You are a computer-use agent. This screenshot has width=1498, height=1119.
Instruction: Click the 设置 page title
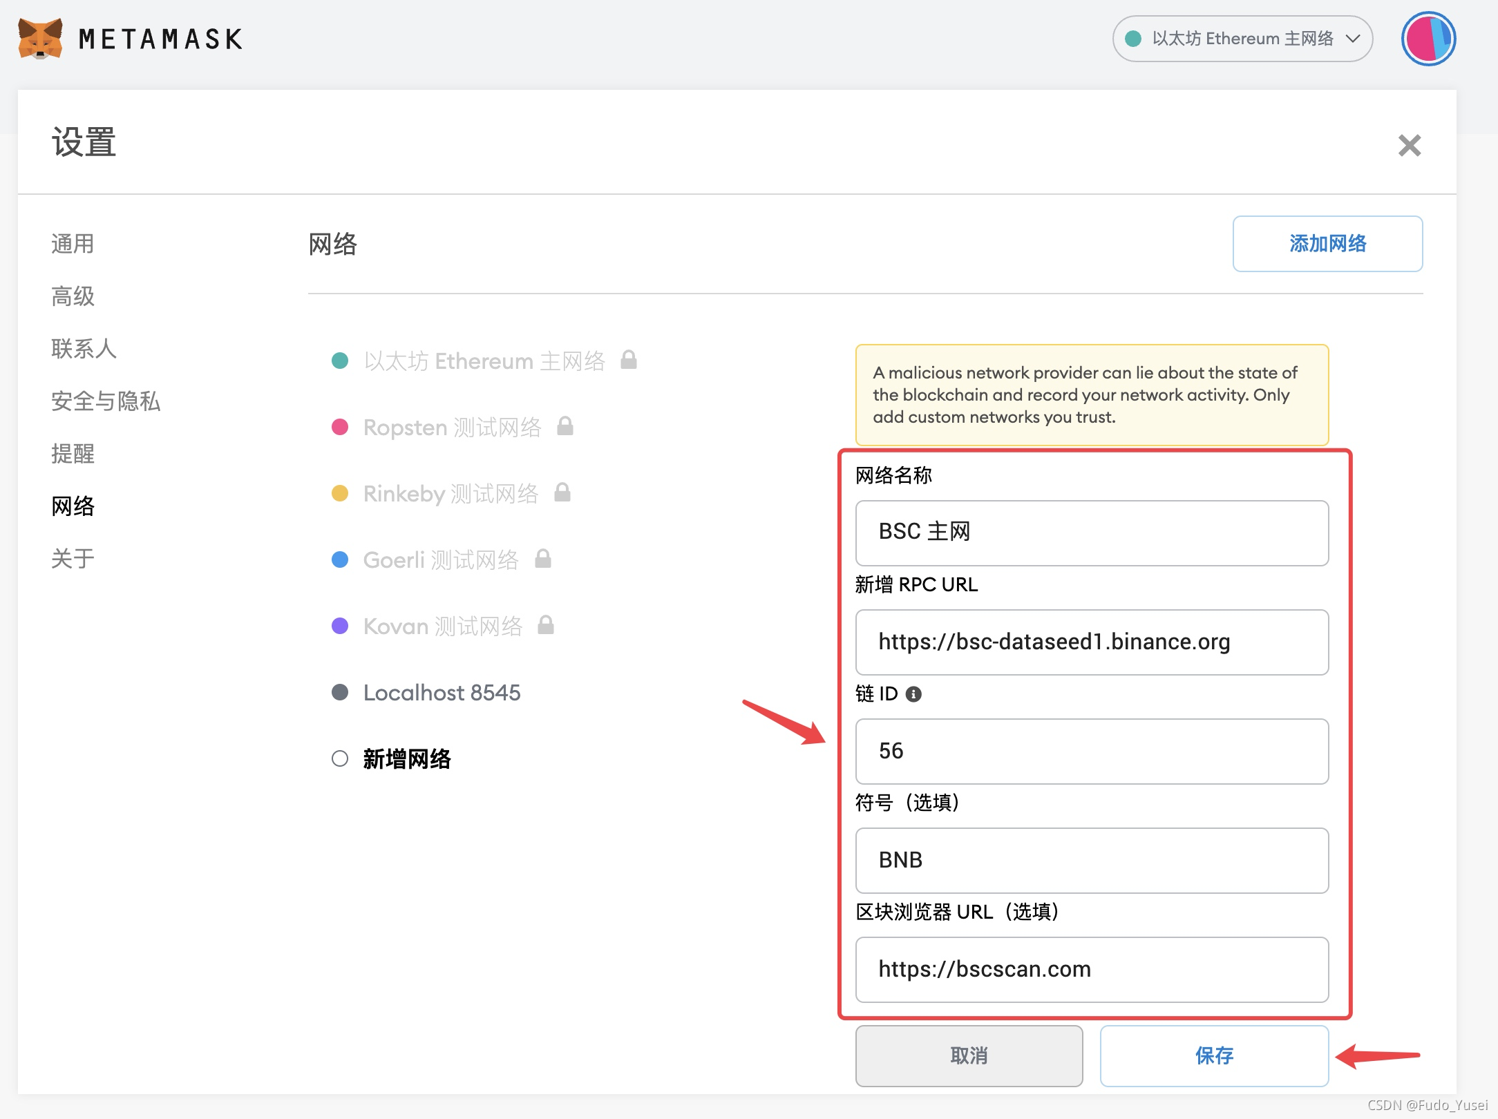(84, 142)
